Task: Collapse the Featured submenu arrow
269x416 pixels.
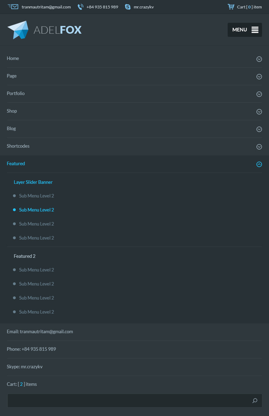Action: pos(259,164)
